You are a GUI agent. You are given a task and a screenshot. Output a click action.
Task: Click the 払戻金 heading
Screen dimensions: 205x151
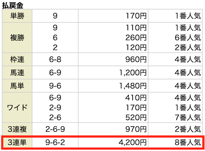[13, 5]
